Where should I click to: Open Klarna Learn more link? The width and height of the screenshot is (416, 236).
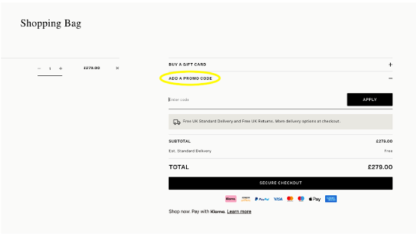(239, 211)
